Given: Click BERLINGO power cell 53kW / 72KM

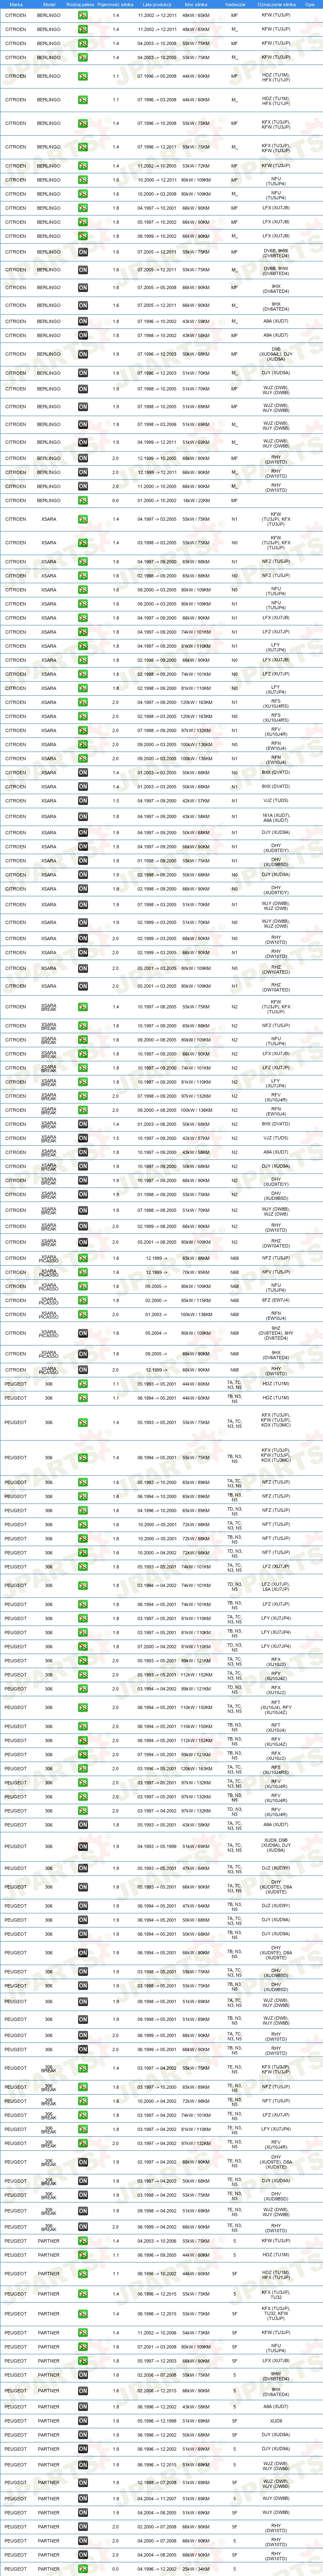Looking at the screenshot, I should (196, 166).
